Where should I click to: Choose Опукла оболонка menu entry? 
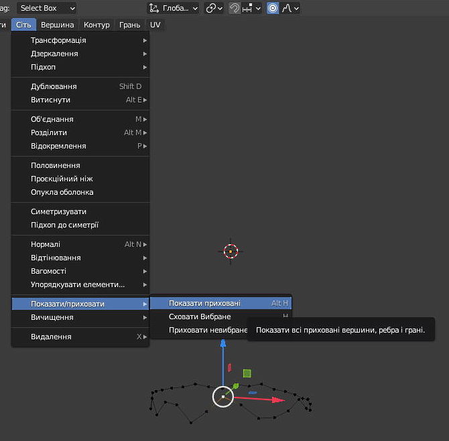coord(80,192)
